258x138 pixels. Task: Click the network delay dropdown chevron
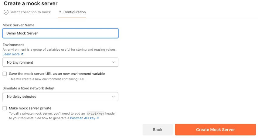tap(114, 97)
